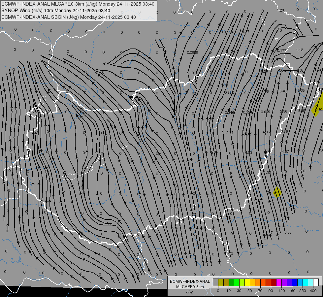Select the legend tick label 120
The image size is (323, 297).
281,291
